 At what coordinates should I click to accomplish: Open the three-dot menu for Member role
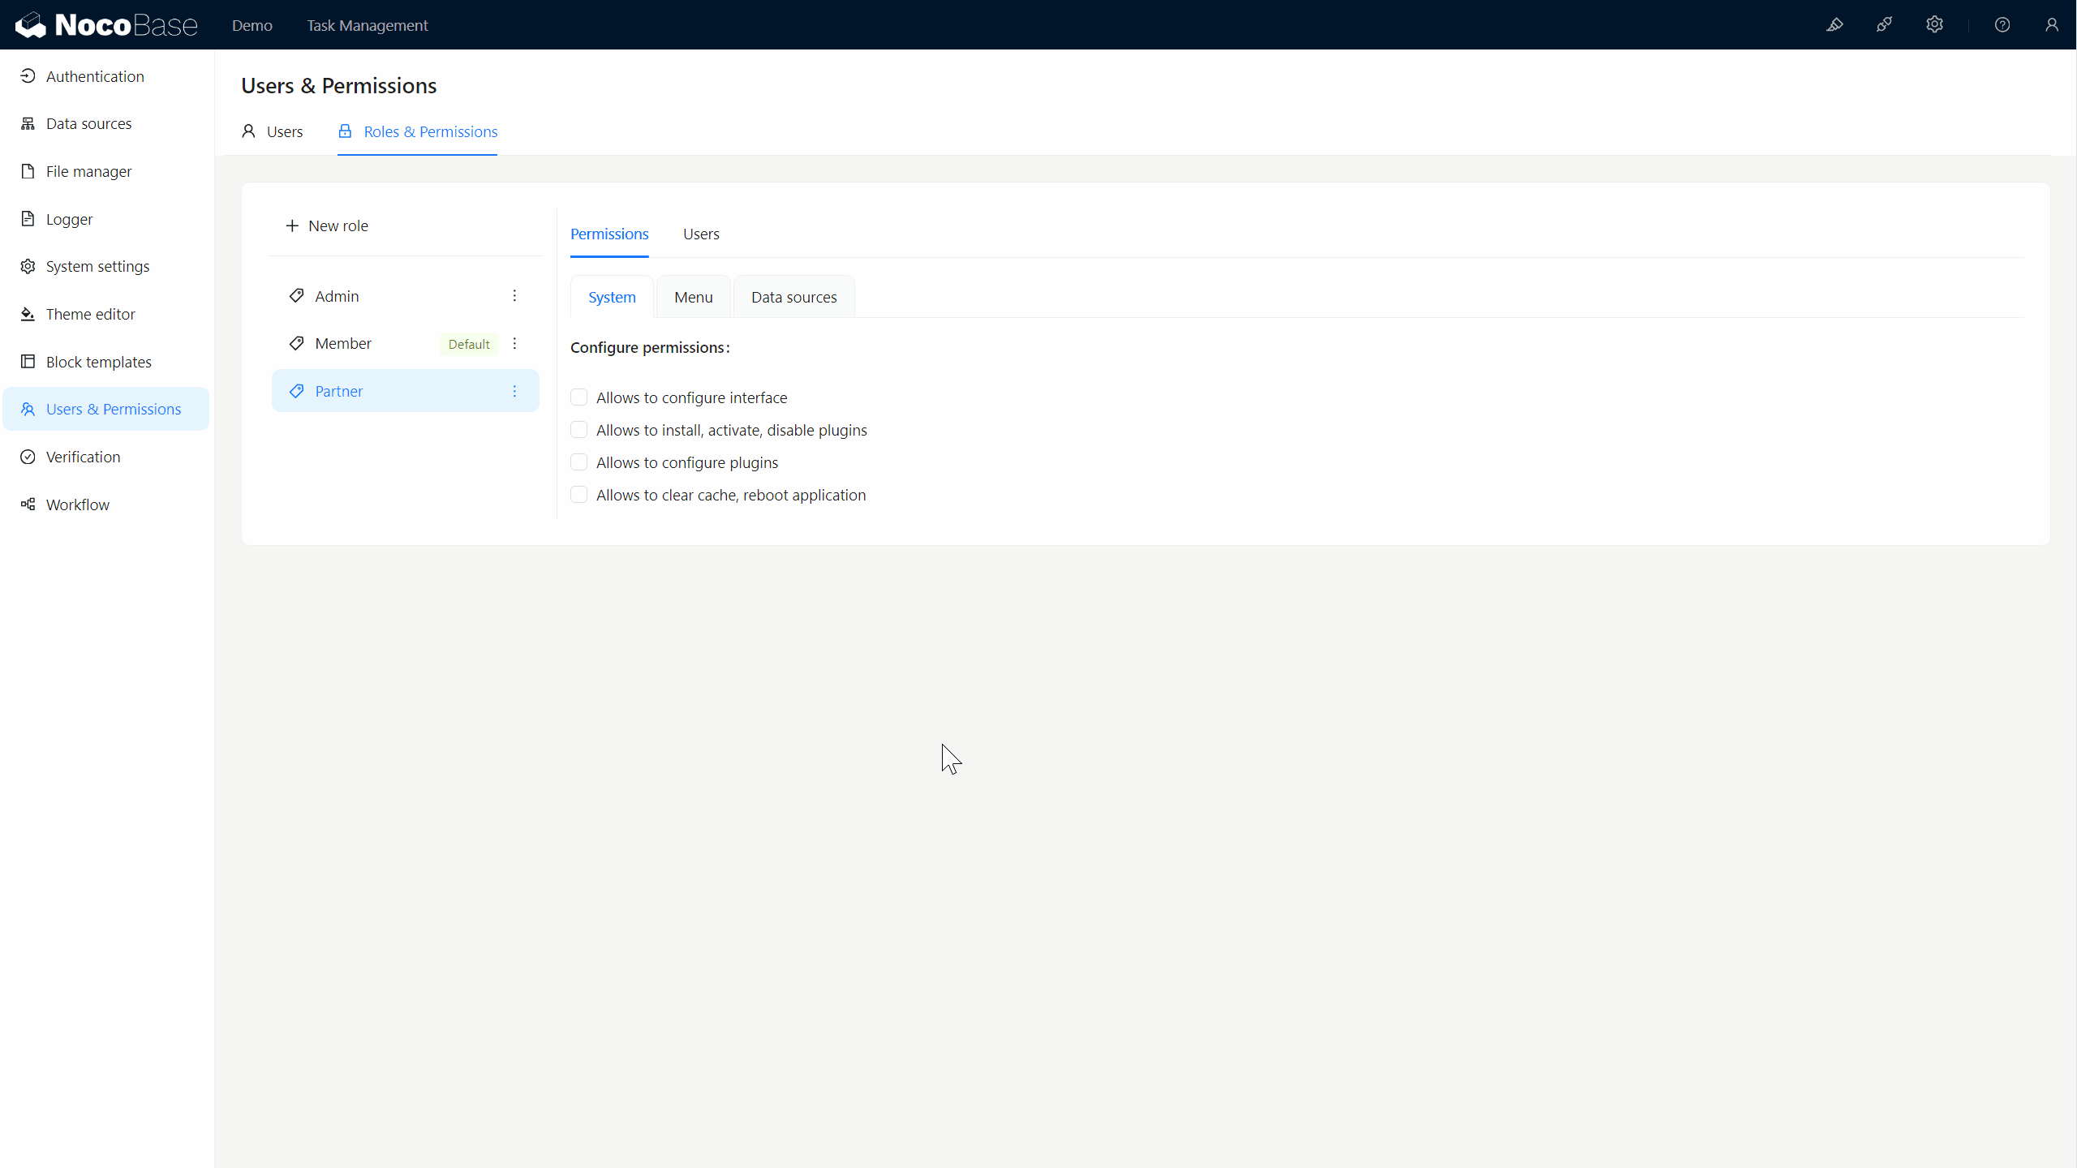[x=514, y=344]
